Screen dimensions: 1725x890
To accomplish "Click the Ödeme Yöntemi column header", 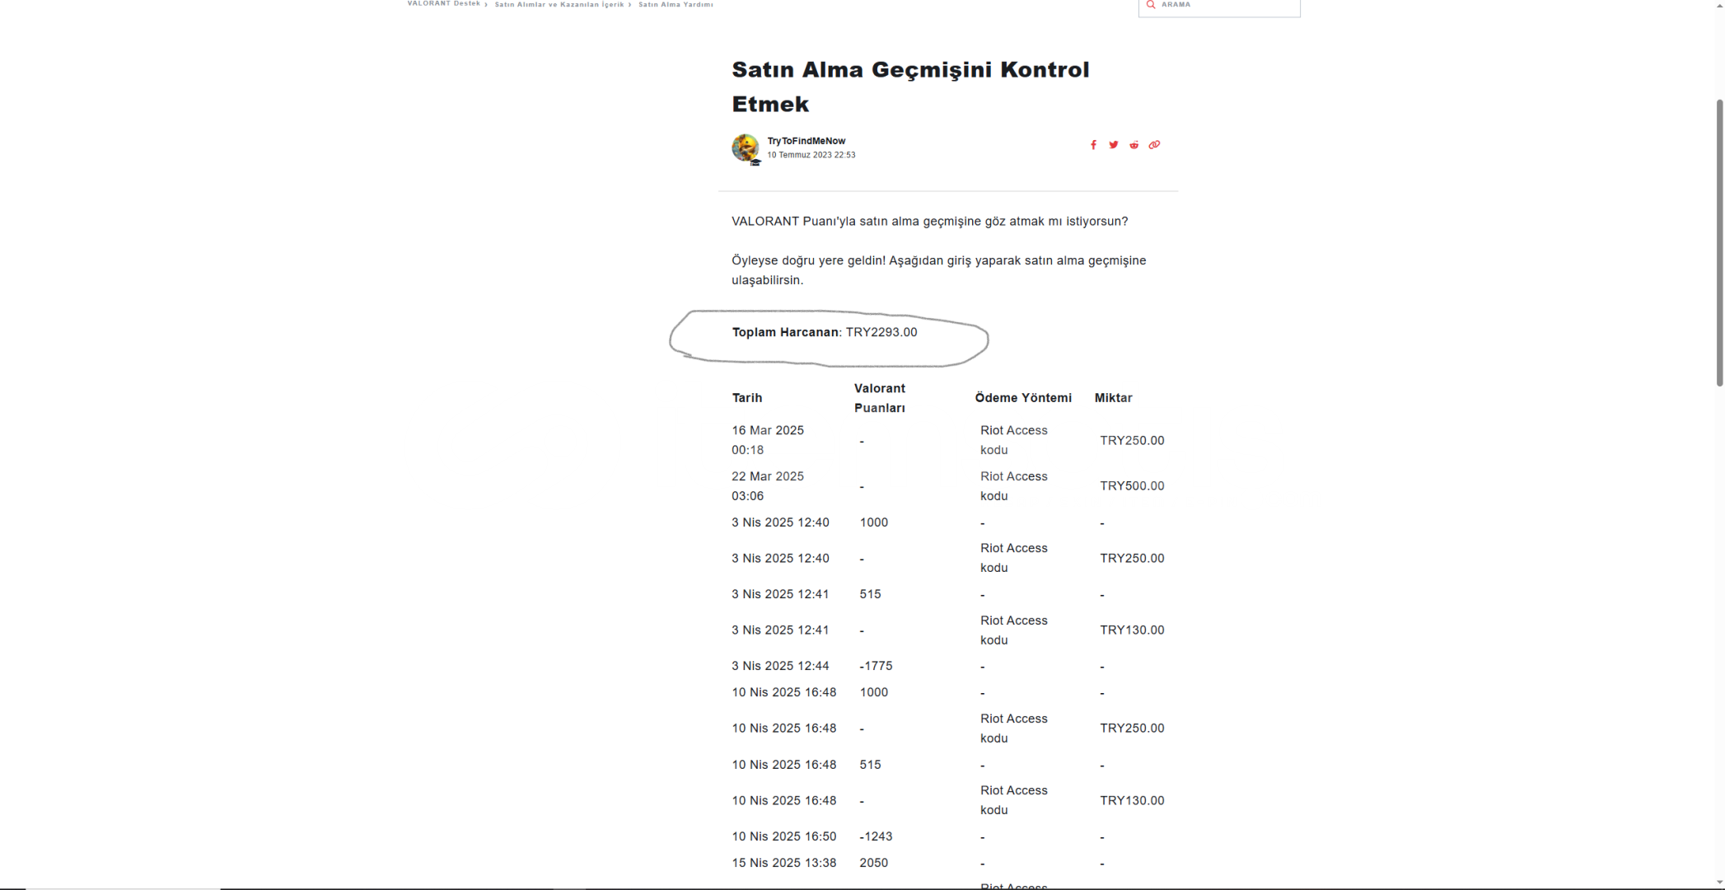I will 1023,398.
